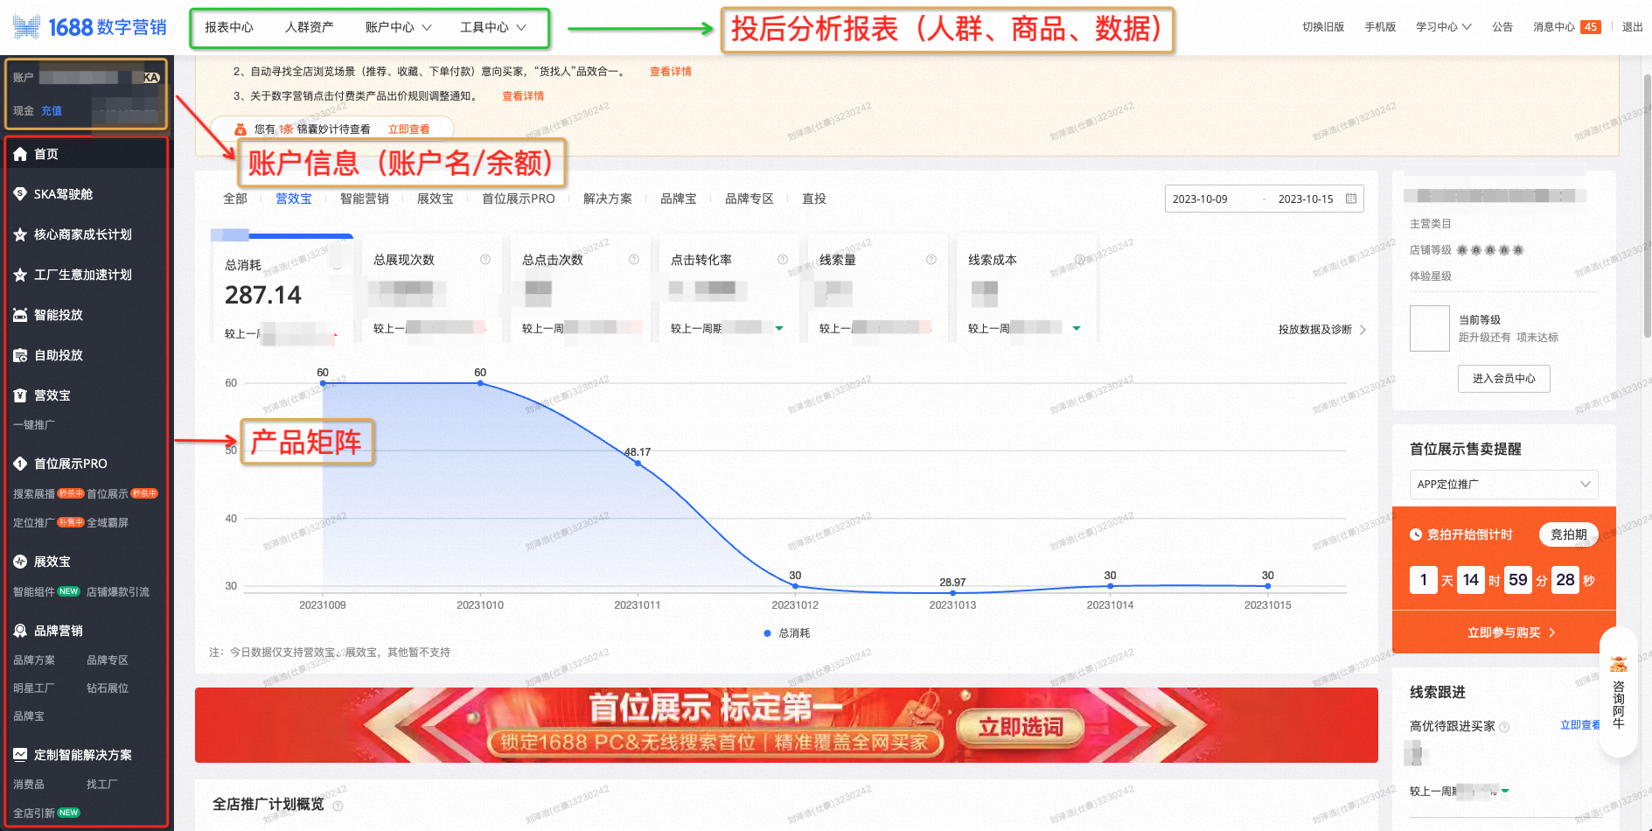Open the 报表中心 menu

229,28
